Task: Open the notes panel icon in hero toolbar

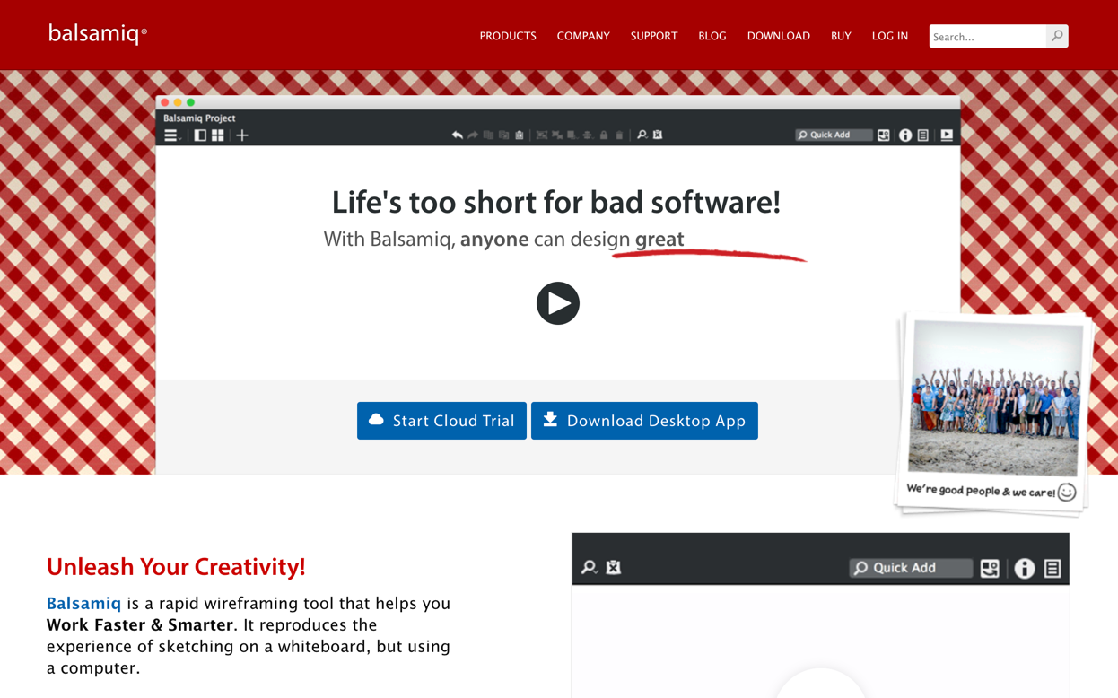Action: click(x=923, y=135)
